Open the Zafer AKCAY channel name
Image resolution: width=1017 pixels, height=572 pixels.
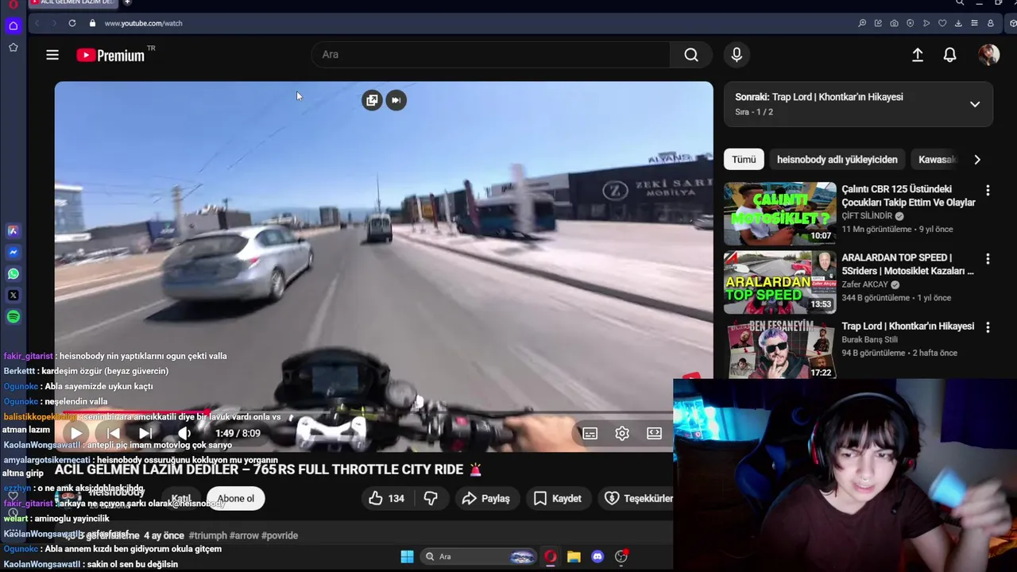[865, 284]
